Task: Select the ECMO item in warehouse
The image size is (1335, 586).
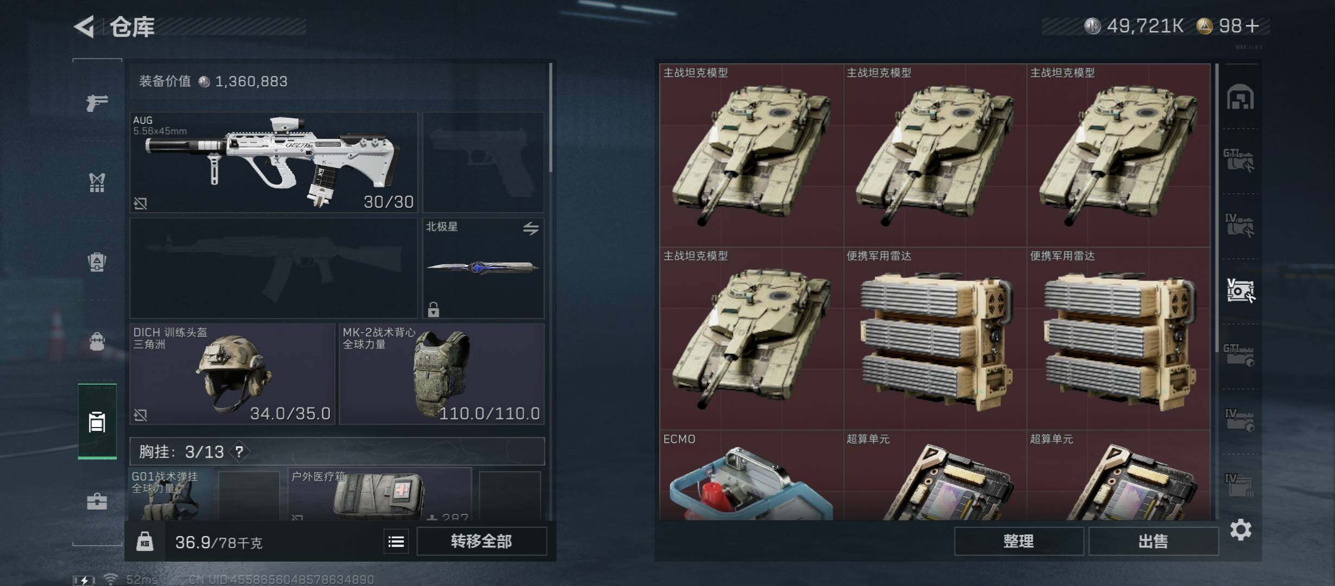Action: point(751,476)
